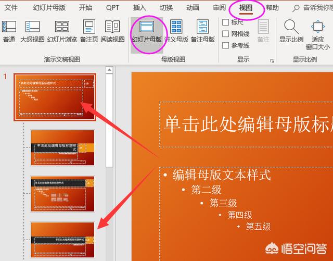333x261 pixels.
Task: Click the thumbnail pane scroll up arrow
Action: [109, 70]
